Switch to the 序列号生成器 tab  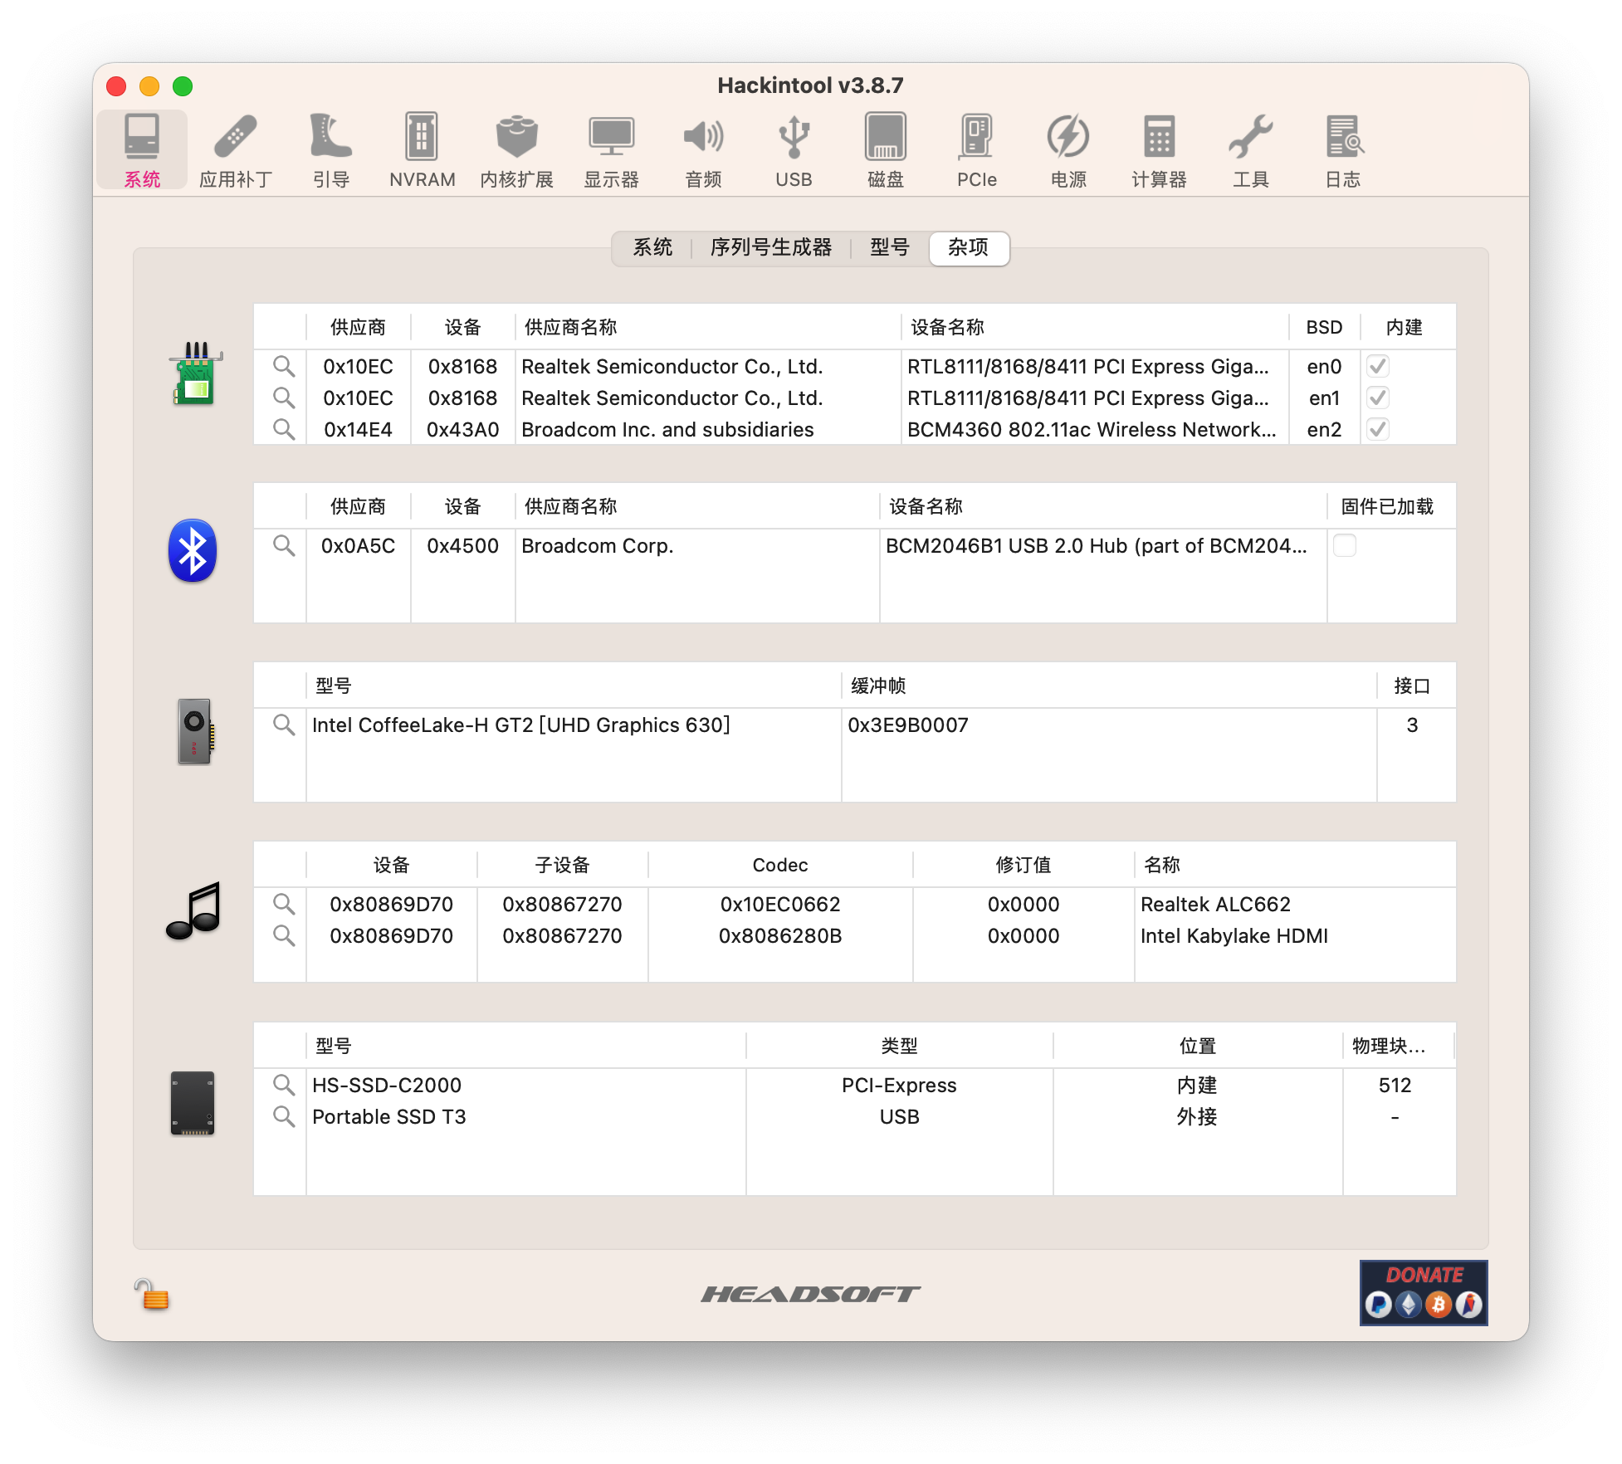[770, 247]
